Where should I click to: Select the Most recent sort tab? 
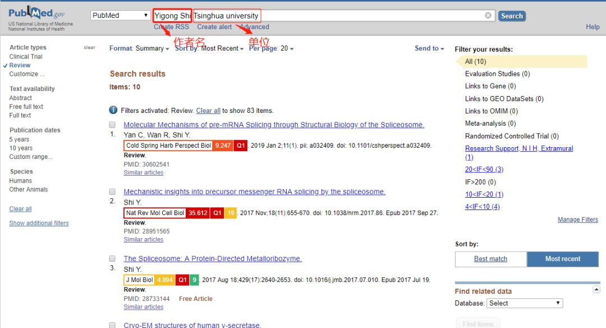563,259
